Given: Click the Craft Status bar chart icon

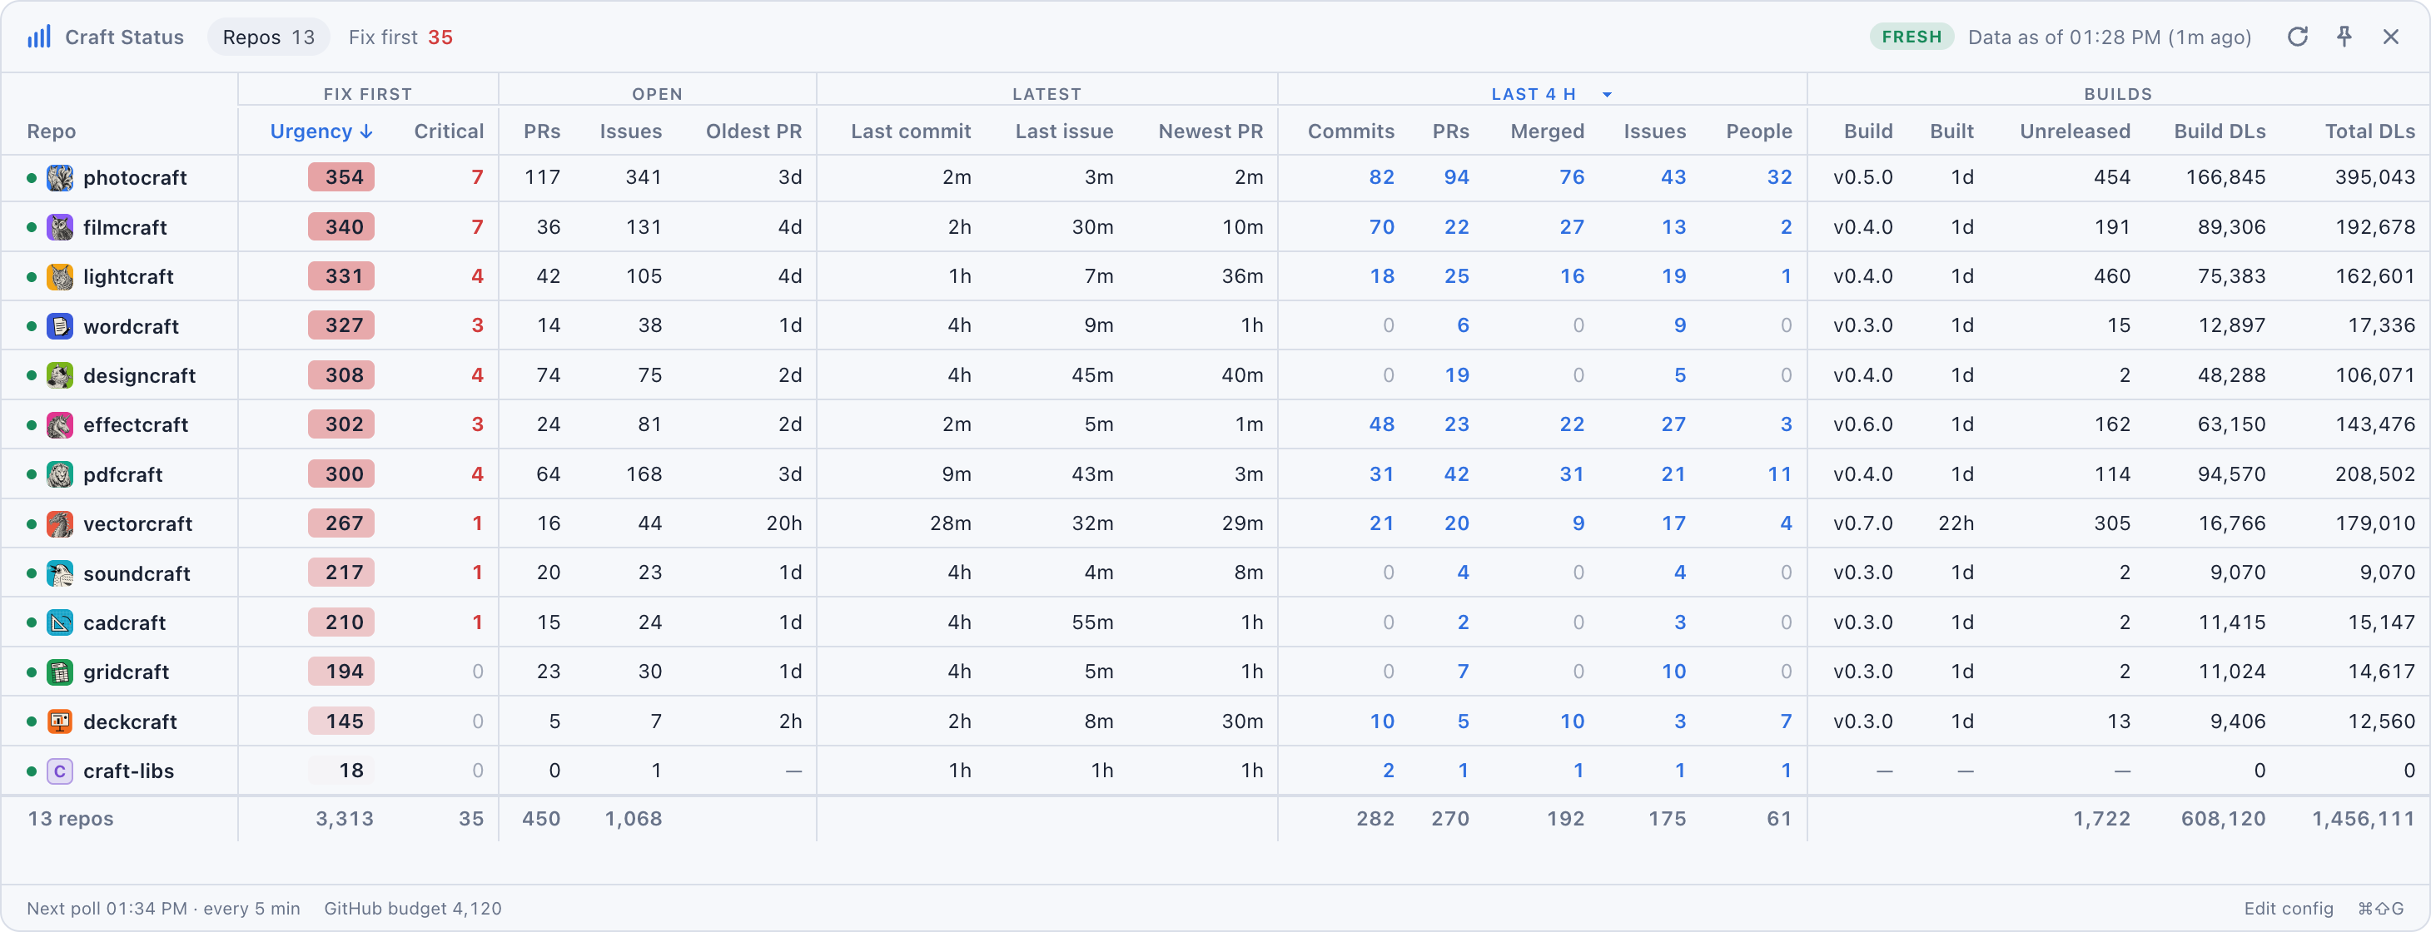Looking at the screenshot, I should (38, 37).
